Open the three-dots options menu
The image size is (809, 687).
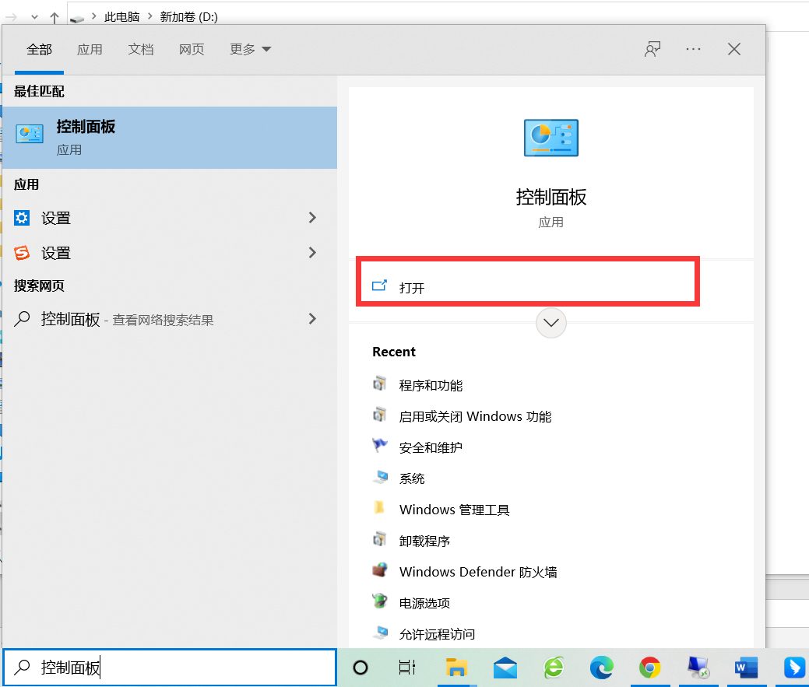pyautogui.click(x=693, y=49)
